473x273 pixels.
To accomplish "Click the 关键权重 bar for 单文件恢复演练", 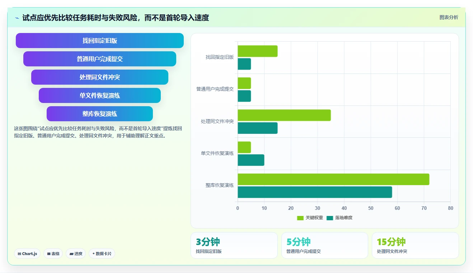I will 244,147.
